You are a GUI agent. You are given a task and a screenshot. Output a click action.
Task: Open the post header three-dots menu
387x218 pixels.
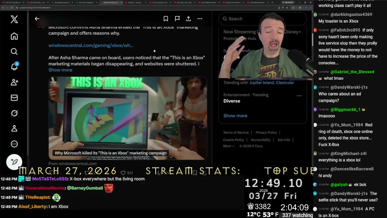pyautogui.click(x=200, y=19)
